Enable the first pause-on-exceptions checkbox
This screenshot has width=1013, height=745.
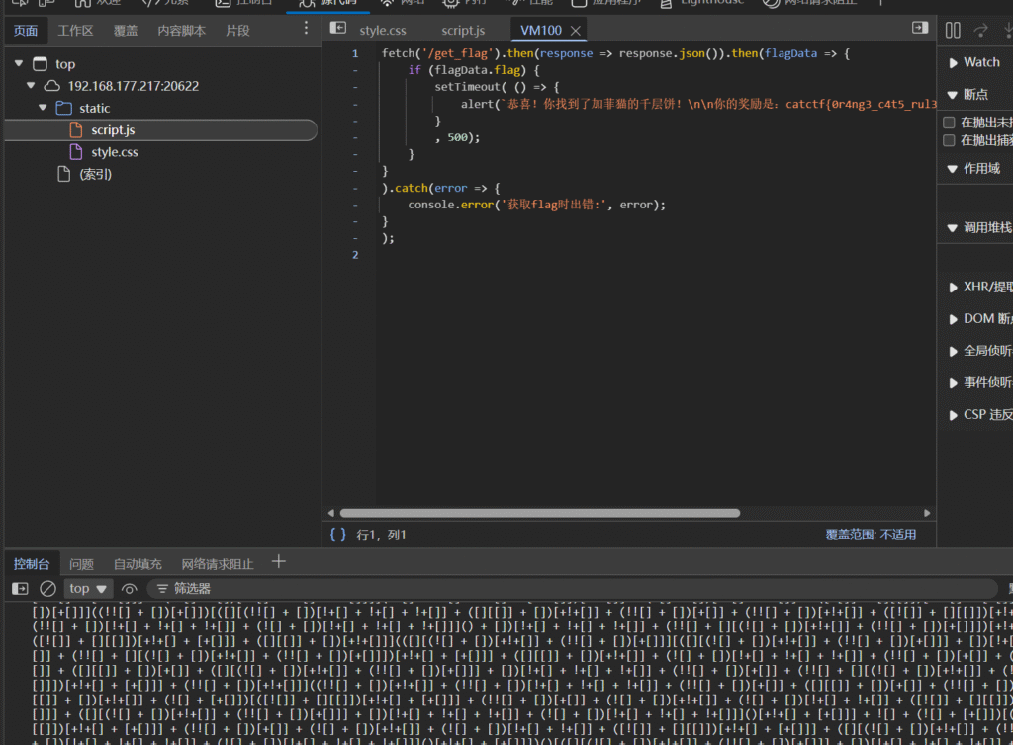point(949,123)
